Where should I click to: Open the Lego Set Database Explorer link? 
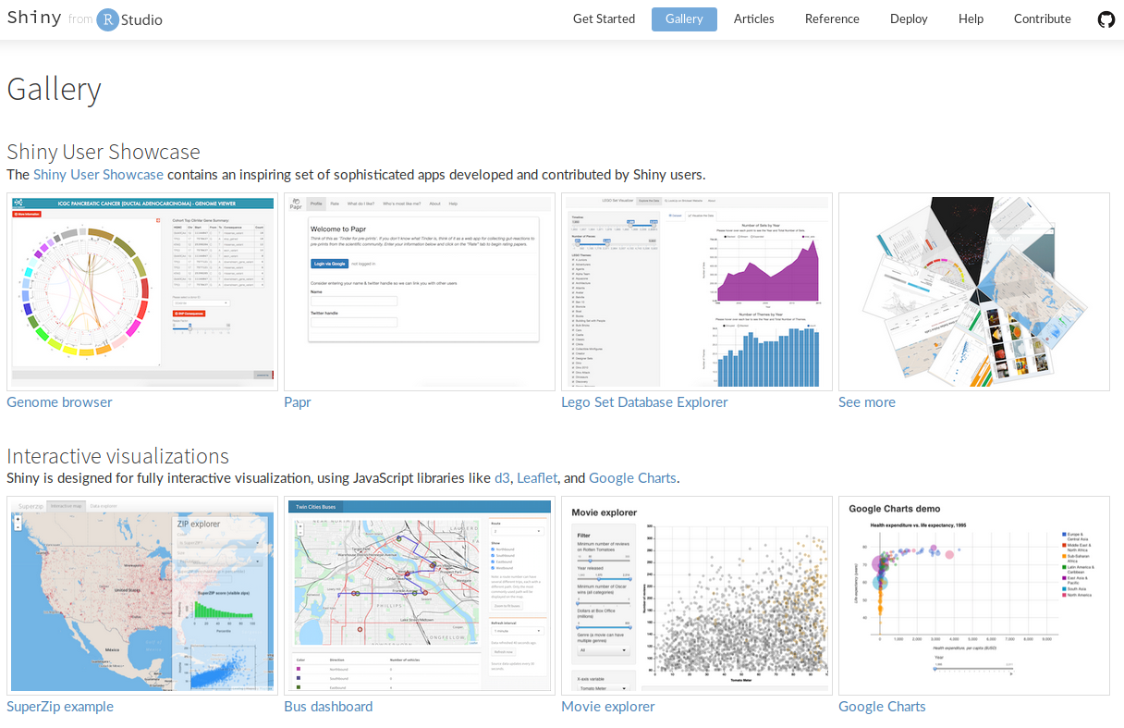(x=644, y=402)
